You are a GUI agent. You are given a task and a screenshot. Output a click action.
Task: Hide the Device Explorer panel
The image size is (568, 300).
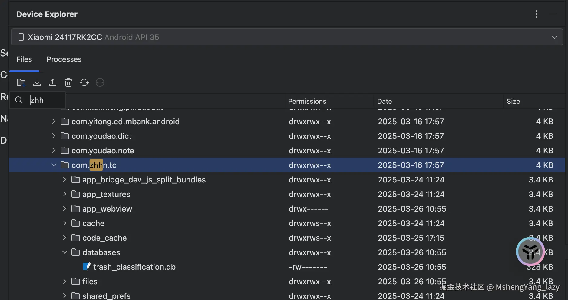click(552, 14)
